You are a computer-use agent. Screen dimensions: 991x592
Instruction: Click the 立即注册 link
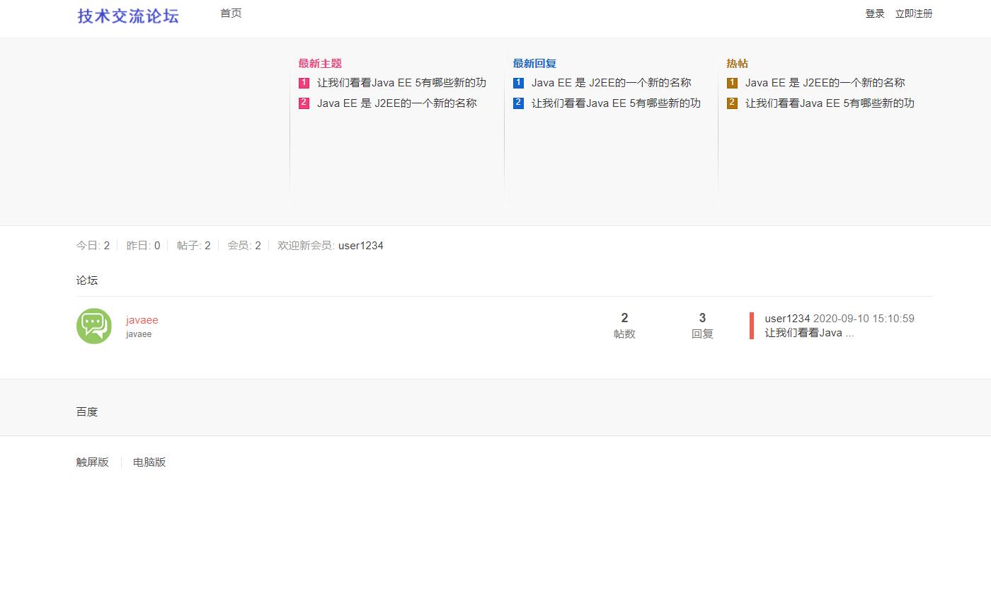pos(913,13)
